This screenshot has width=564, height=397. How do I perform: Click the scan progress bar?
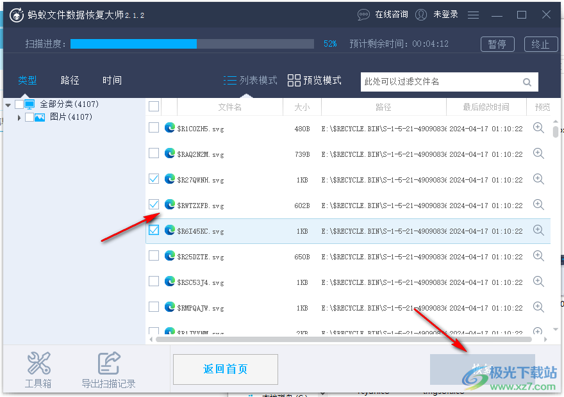pos(192,44)
